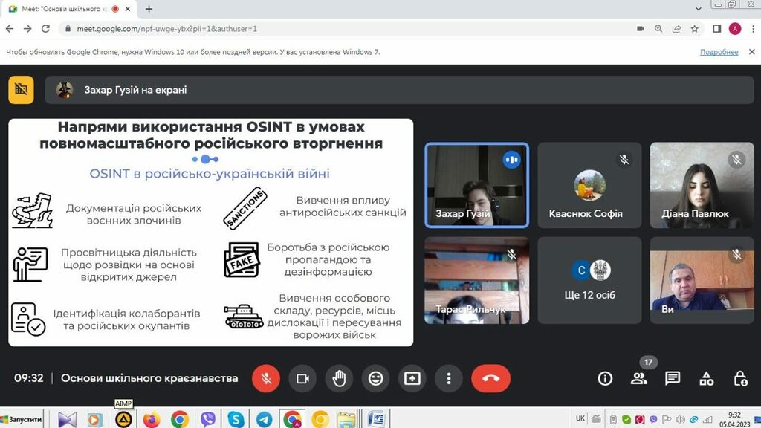Raise your hand in the meeting
The image size is (761, 428).
[x=339, y=378]
